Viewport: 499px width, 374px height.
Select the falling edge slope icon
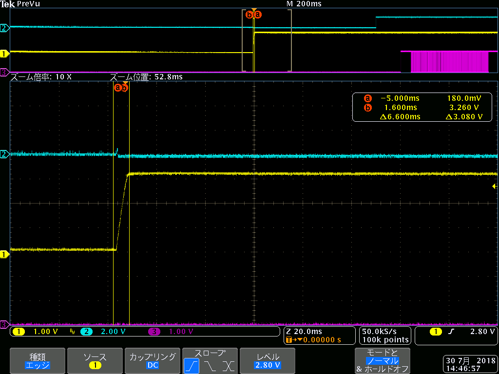click(210, 366)
